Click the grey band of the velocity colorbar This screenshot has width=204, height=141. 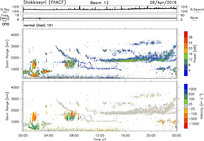pos(186,106)
